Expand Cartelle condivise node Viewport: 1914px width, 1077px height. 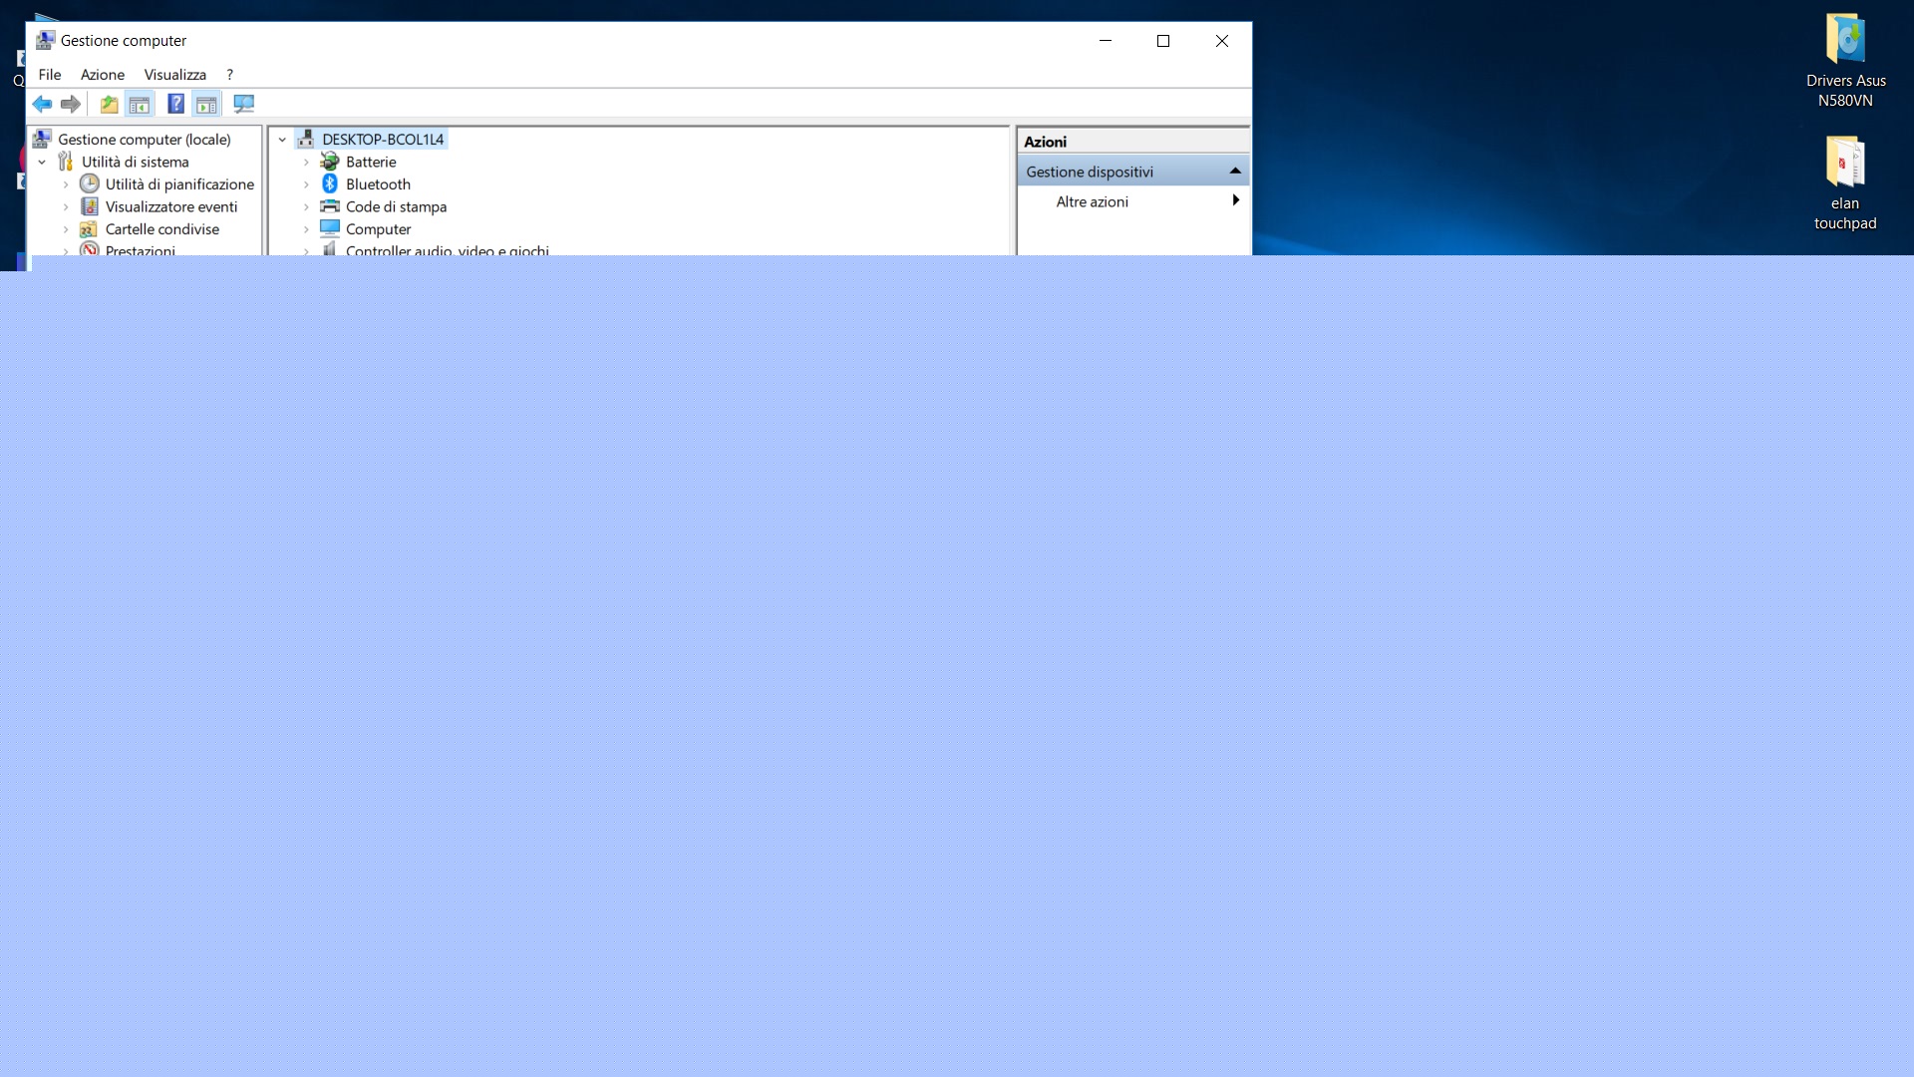(x=66, y=229)
